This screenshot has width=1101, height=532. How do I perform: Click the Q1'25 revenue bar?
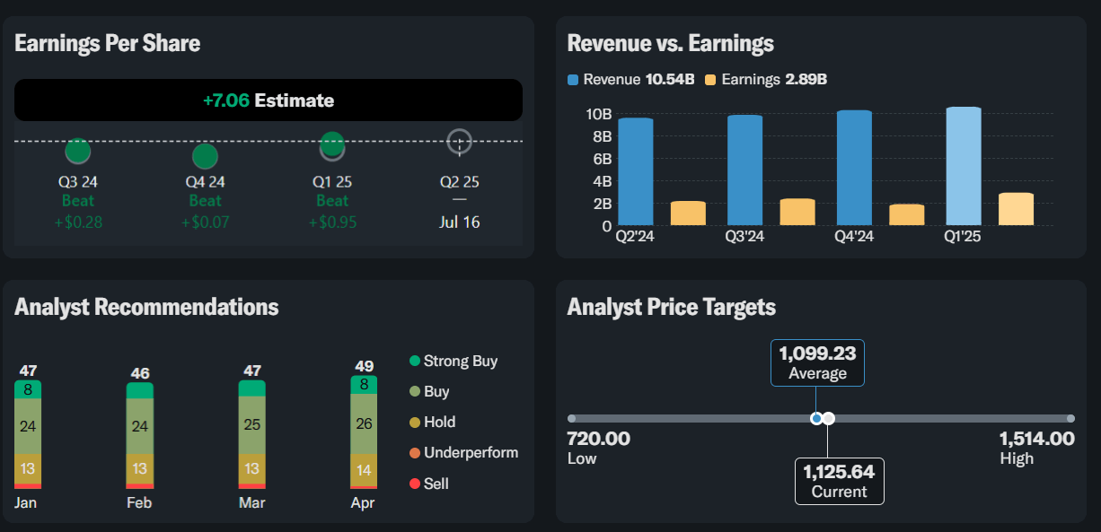point(964,167)
